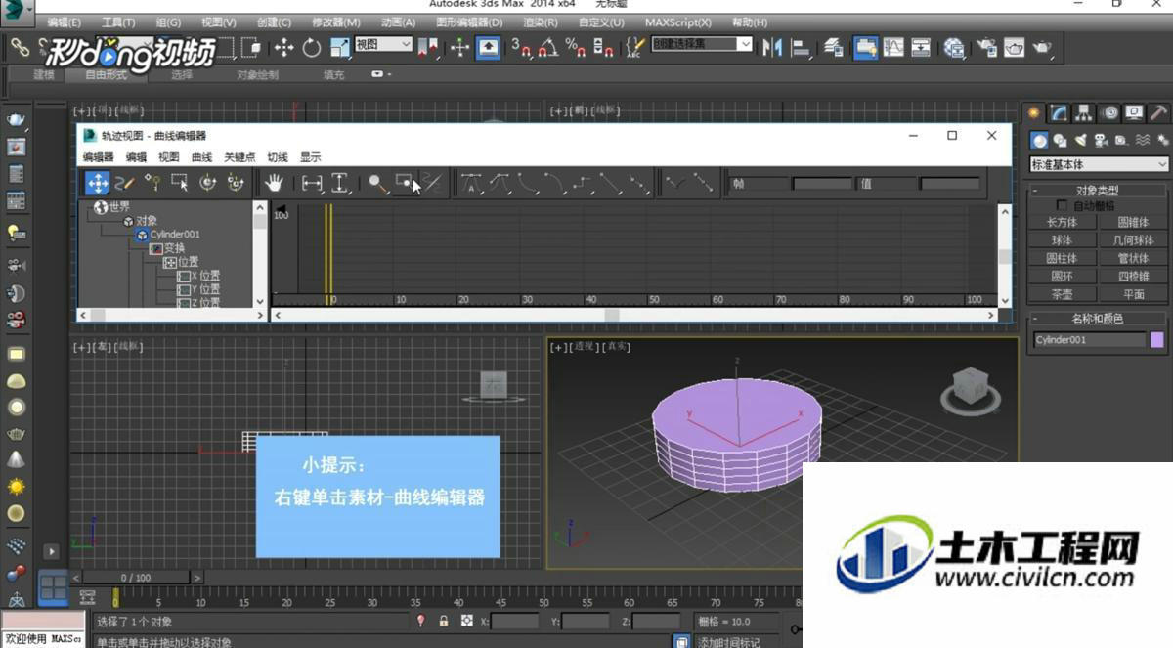Select the Shapes category icon

(x=1060, y=141)
